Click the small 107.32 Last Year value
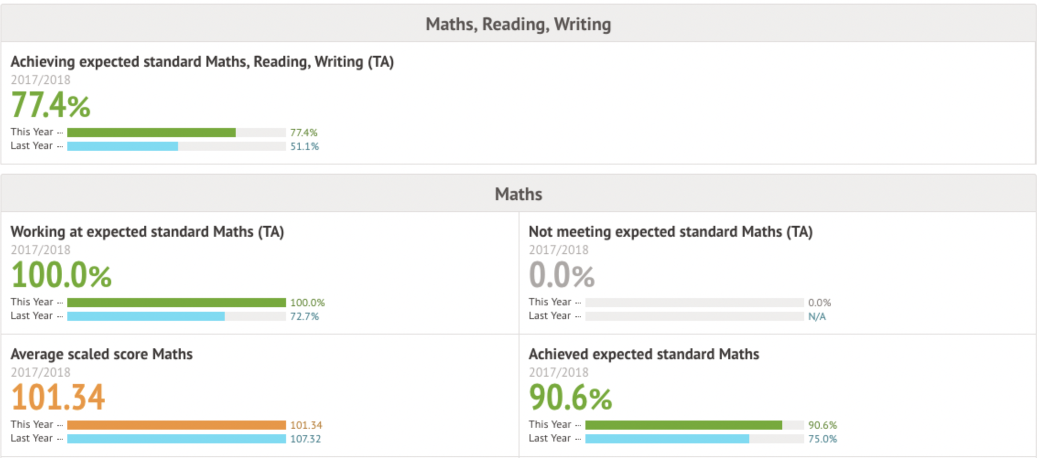This screenshot has height=458, width=1039. 305,439
